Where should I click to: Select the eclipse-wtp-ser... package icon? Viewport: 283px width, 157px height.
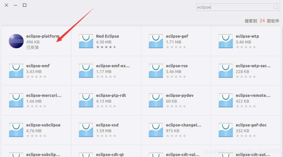tap(226, 71)
